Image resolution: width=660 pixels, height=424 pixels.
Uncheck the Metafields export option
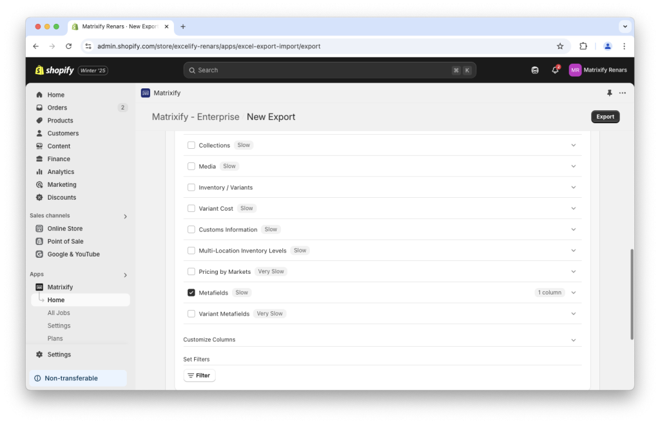(191, 292)
